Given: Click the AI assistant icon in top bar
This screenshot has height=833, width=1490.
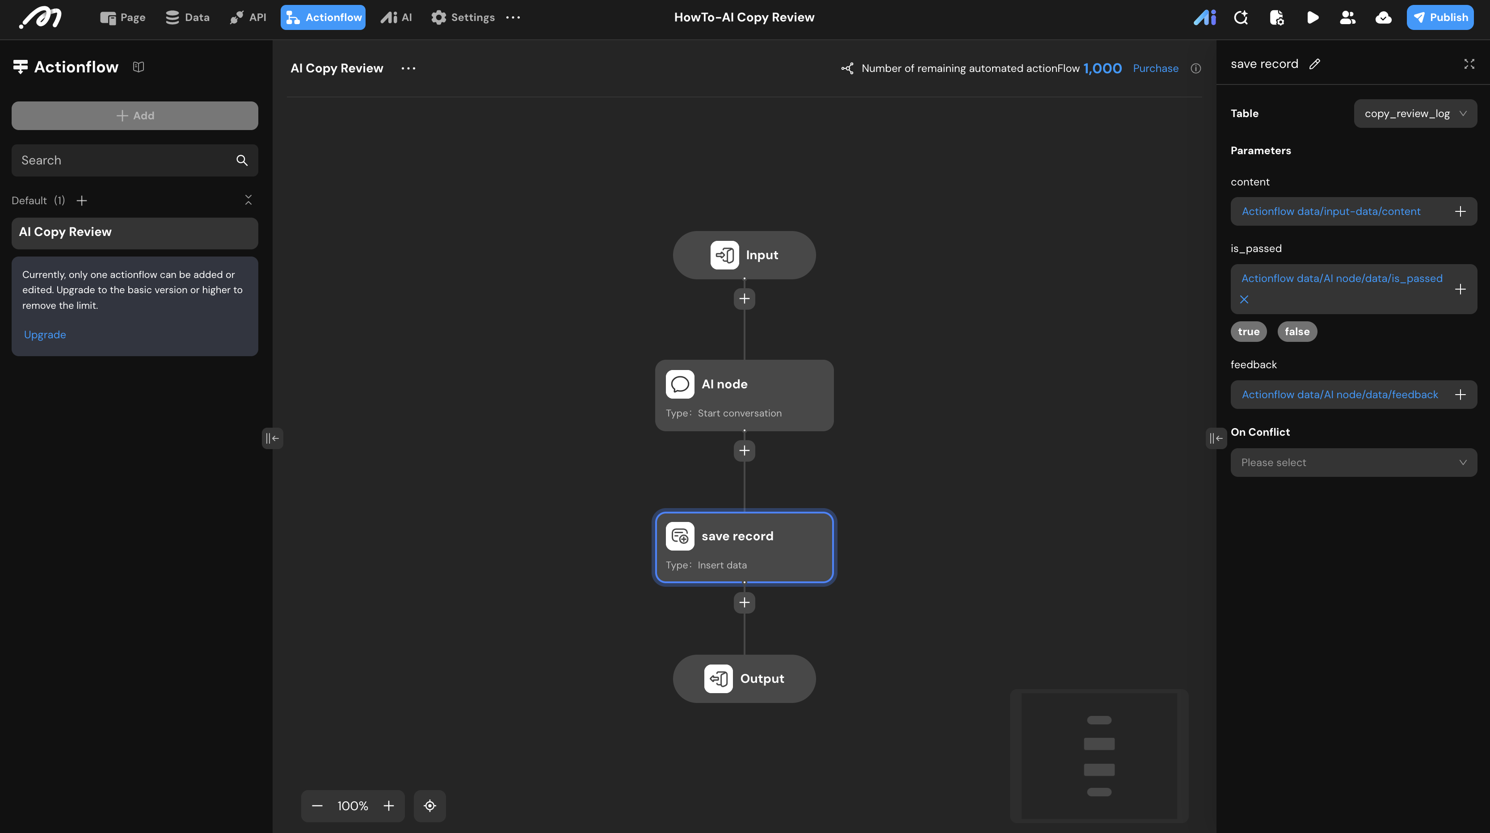Looking at the screenshot, I should (x=1205, y=17).
